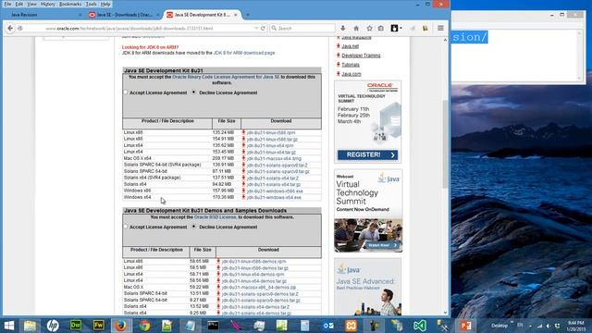This screenshot has height=333, width=592.
Task: Click the REGISTER! button in Oracle ad
Action: click(367, 154)
